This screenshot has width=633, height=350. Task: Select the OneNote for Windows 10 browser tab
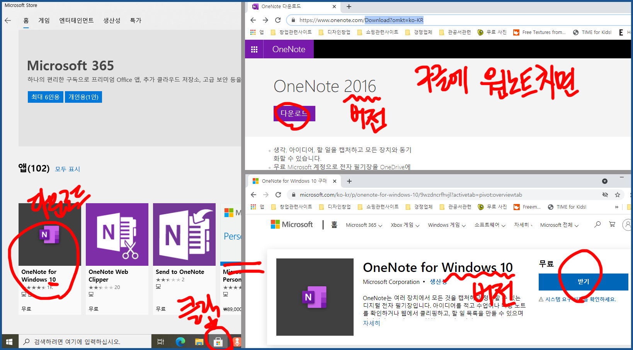(294, 181)
